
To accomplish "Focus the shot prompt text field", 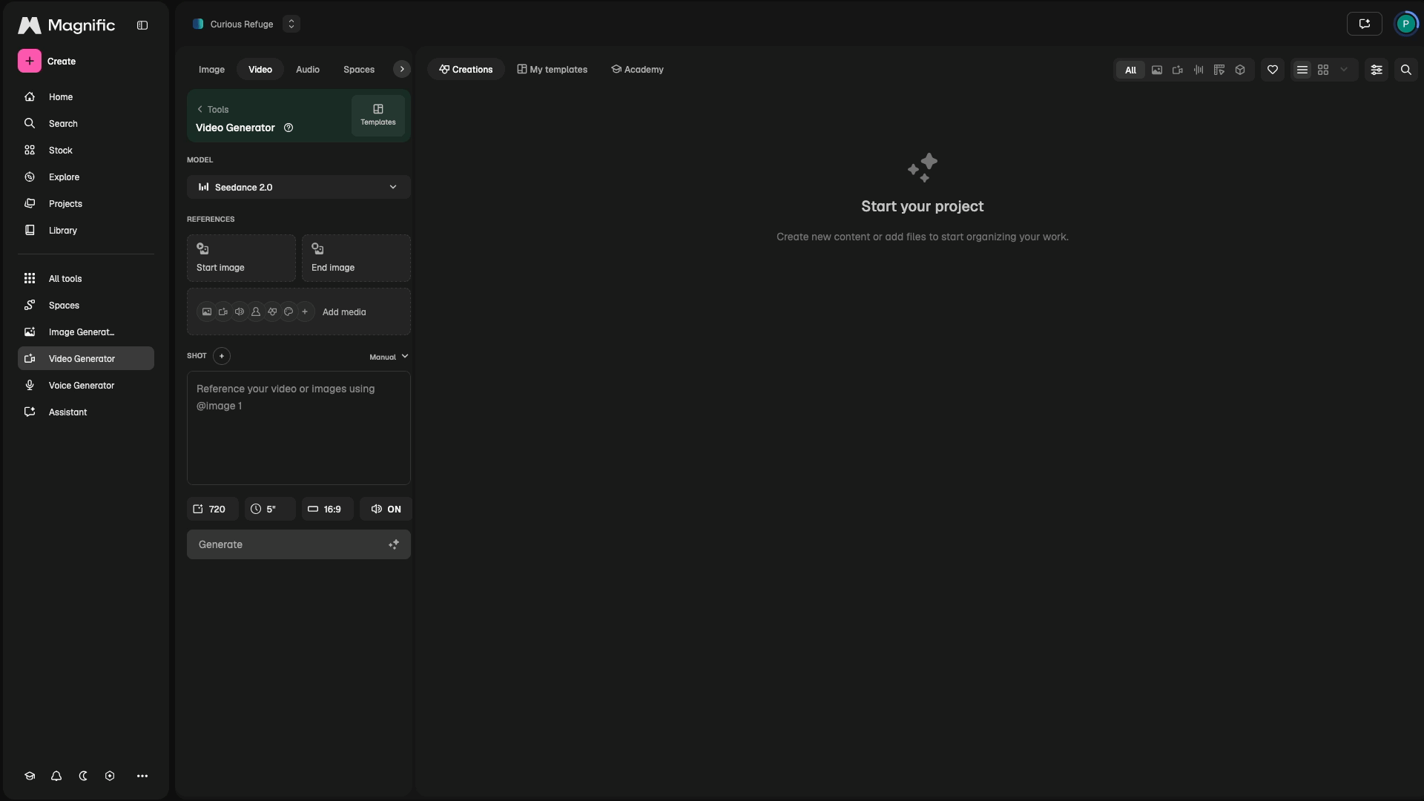I will tap(299, 428).
